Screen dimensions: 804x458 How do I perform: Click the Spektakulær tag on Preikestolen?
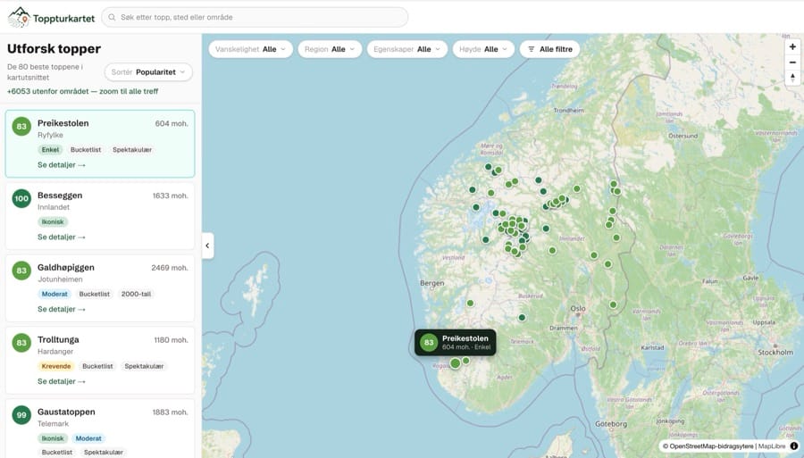pyautogui.click(x=132, y=150)
